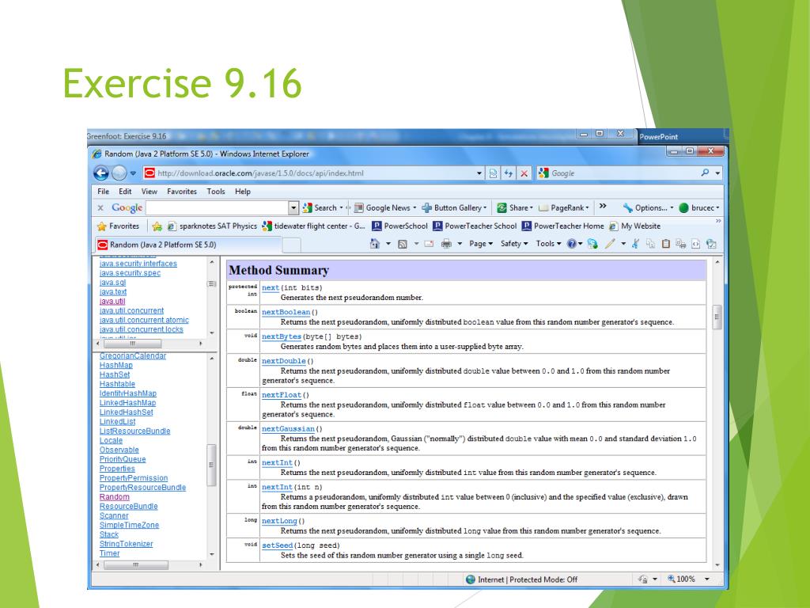The width and height of the screenshot is (810, 608).
Task: Click the browser Back arrow button
Action: (x=100, y=173)
